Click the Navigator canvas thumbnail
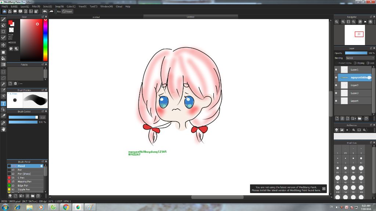The image size is (376, 211). coord(355,35)
